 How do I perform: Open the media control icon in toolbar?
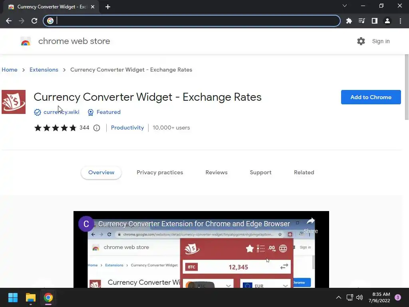coord(361,21)
